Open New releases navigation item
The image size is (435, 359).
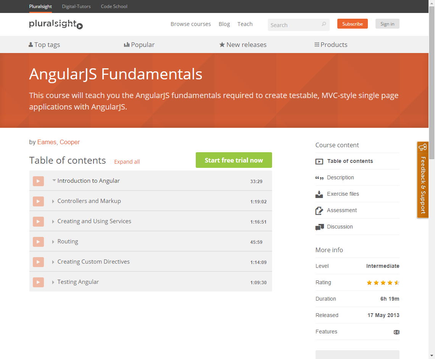243,45
